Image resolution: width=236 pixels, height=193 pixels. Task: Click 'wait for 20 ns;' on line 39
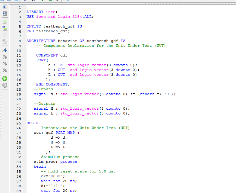[x=59, y=191]
